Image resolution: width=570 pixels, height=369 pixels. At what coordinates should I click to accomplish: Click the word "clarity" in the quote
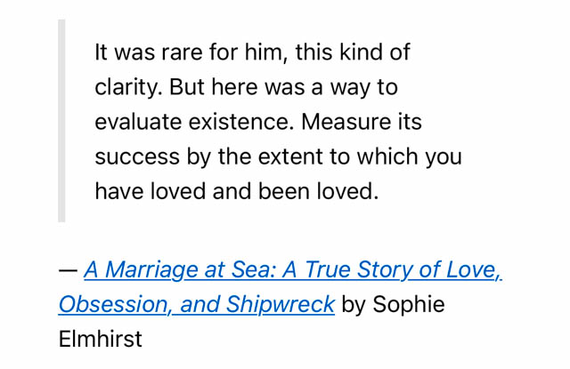coord(126,87)
